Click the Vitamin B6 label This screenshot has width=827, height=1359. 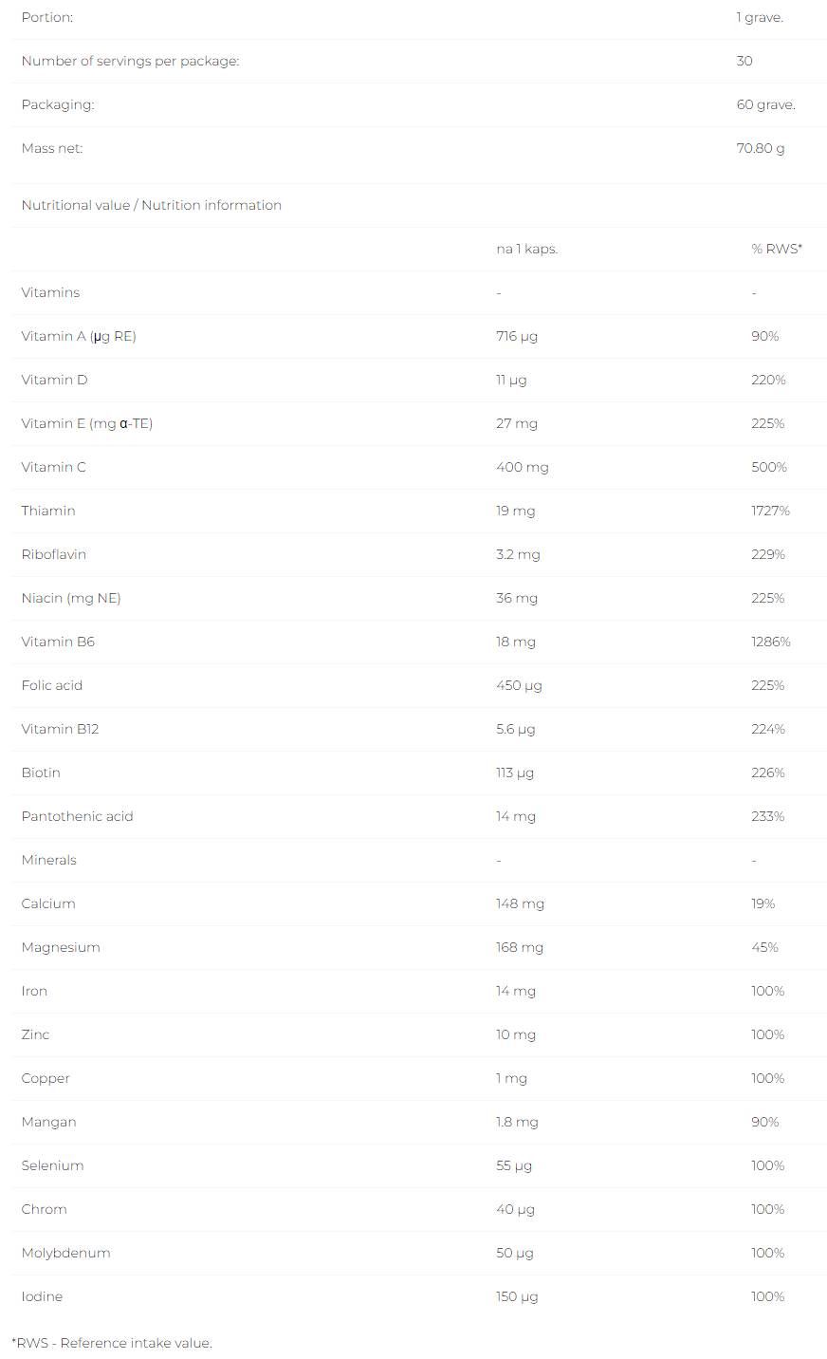click(58, 642)
